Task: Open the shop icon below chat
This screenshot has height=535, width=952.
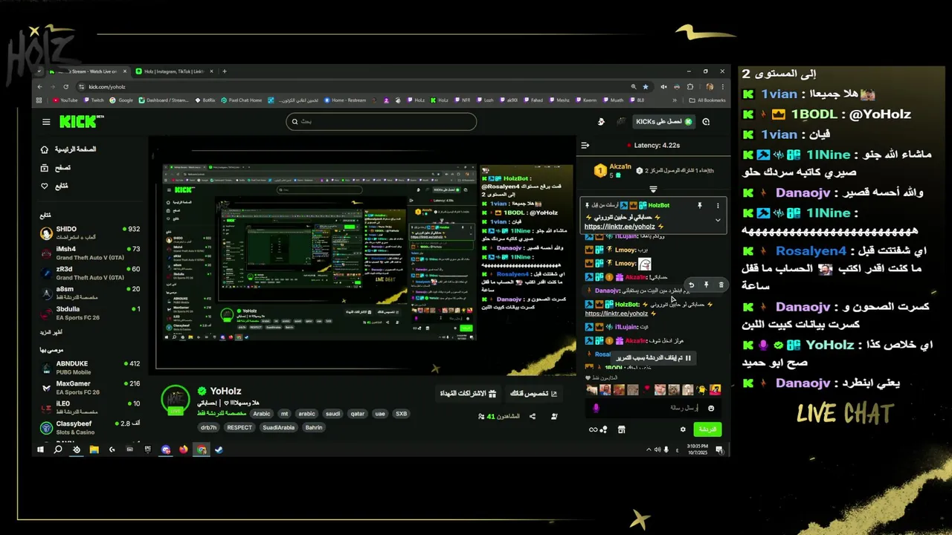Action: [622, 429]
